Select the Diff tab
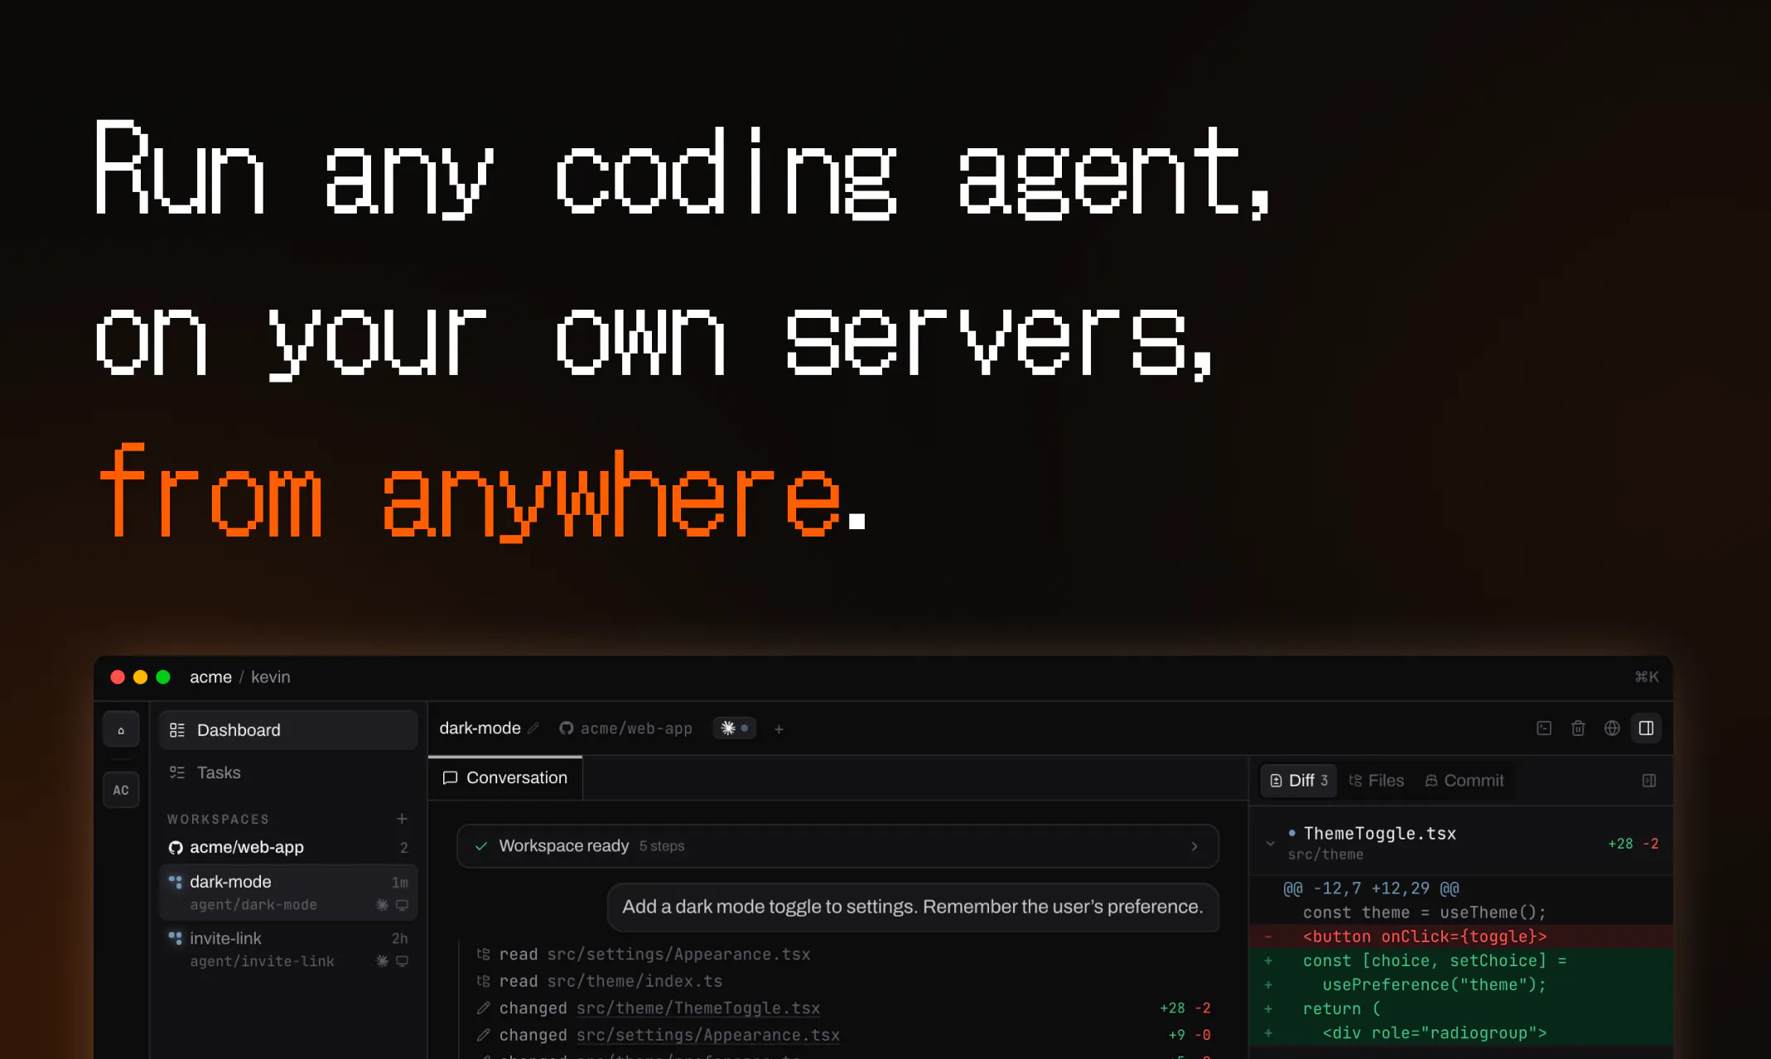 coord(1299,781)
